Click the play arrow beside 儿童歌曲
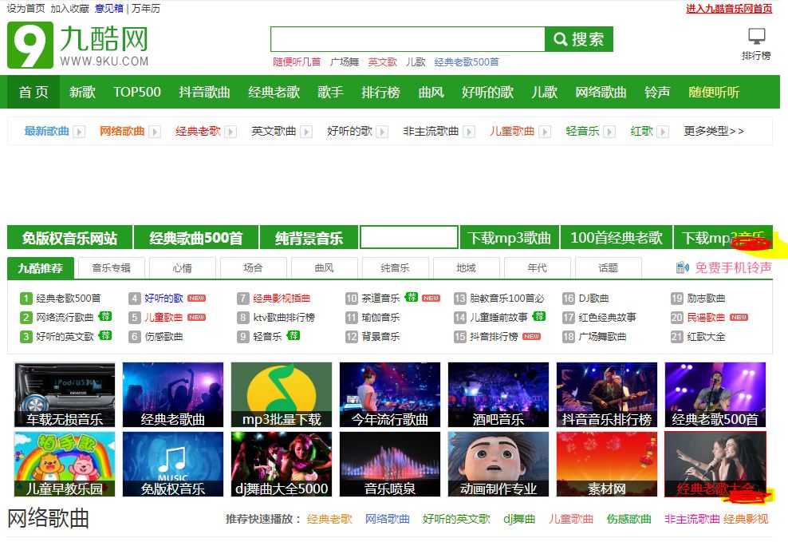Screen dimensions: 788x542 click(545, 132)
